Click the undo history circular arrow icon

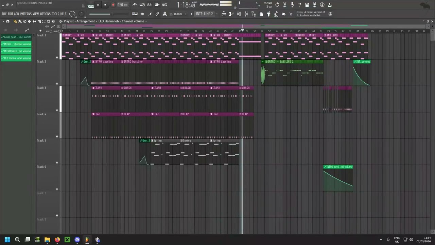click(277, 5)
